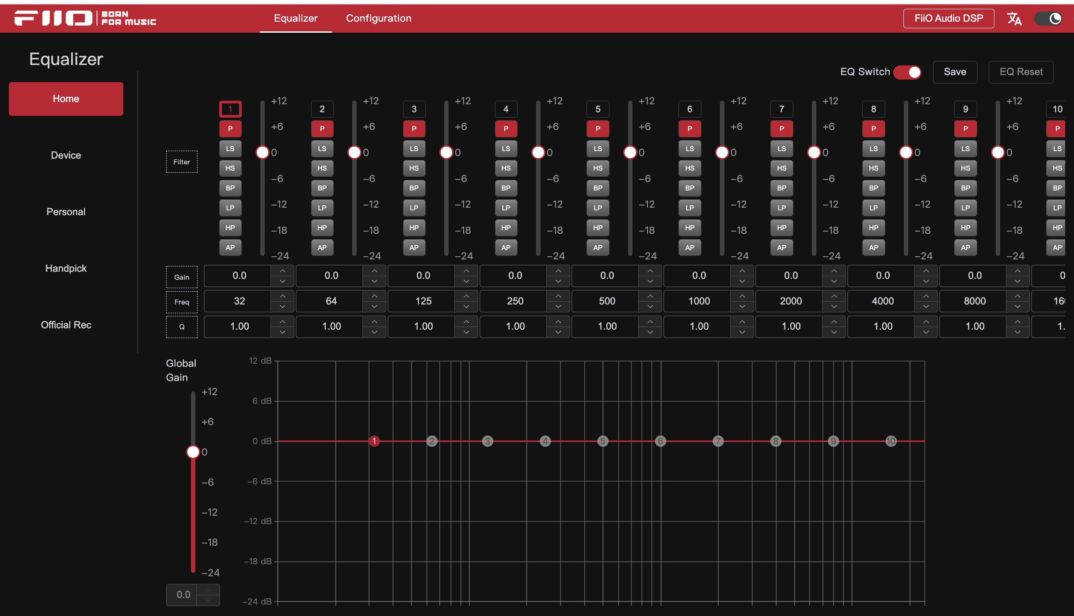
Task: Open the language translation icon
Action: pyautogui.click(x=1014, y=19)
